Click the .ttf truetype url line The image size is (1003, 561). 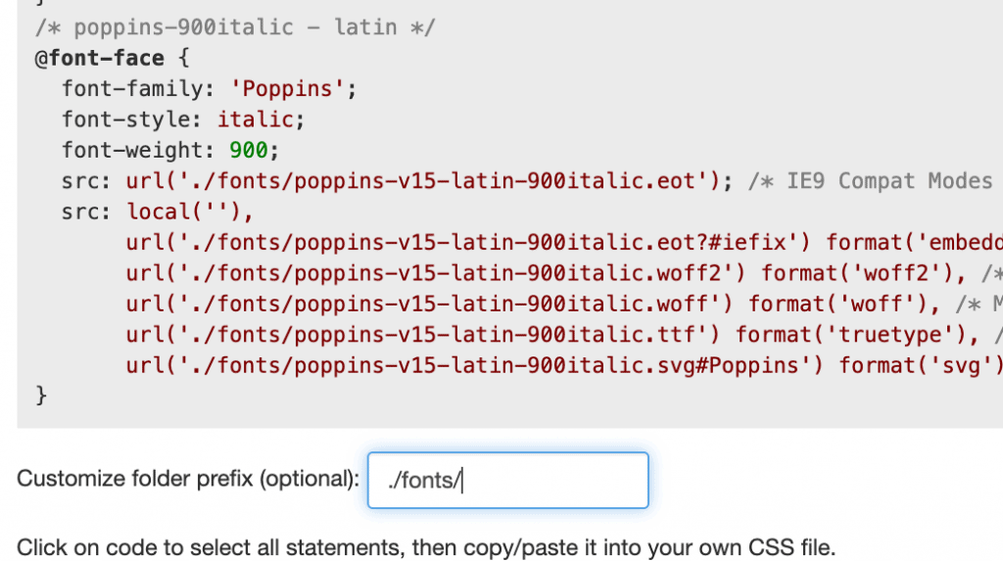click(x=564, y=335)
